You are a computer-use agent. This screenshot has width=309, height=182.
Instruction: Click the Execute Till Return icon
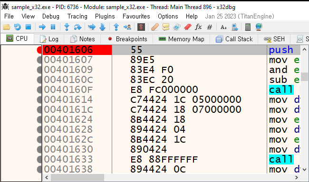[116, 27]
